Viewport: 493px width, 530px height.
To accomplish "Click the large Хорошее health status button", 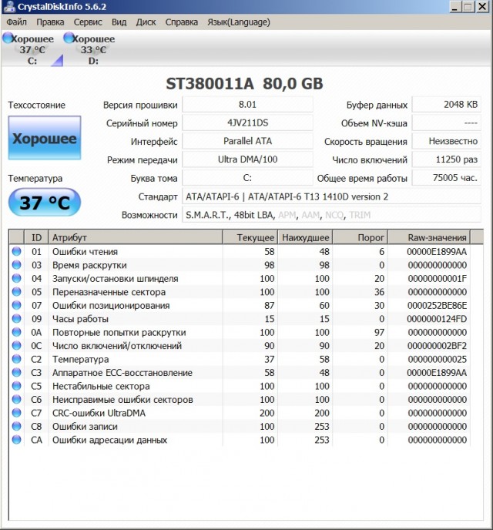I will pyautogui.click(x=44, y=139).
